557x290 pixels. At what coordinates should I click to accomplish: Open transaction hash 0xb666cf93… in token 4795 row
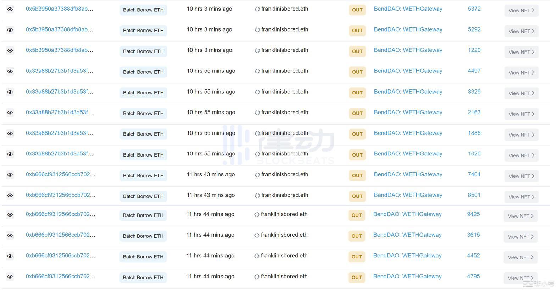[x=61, y=276]
